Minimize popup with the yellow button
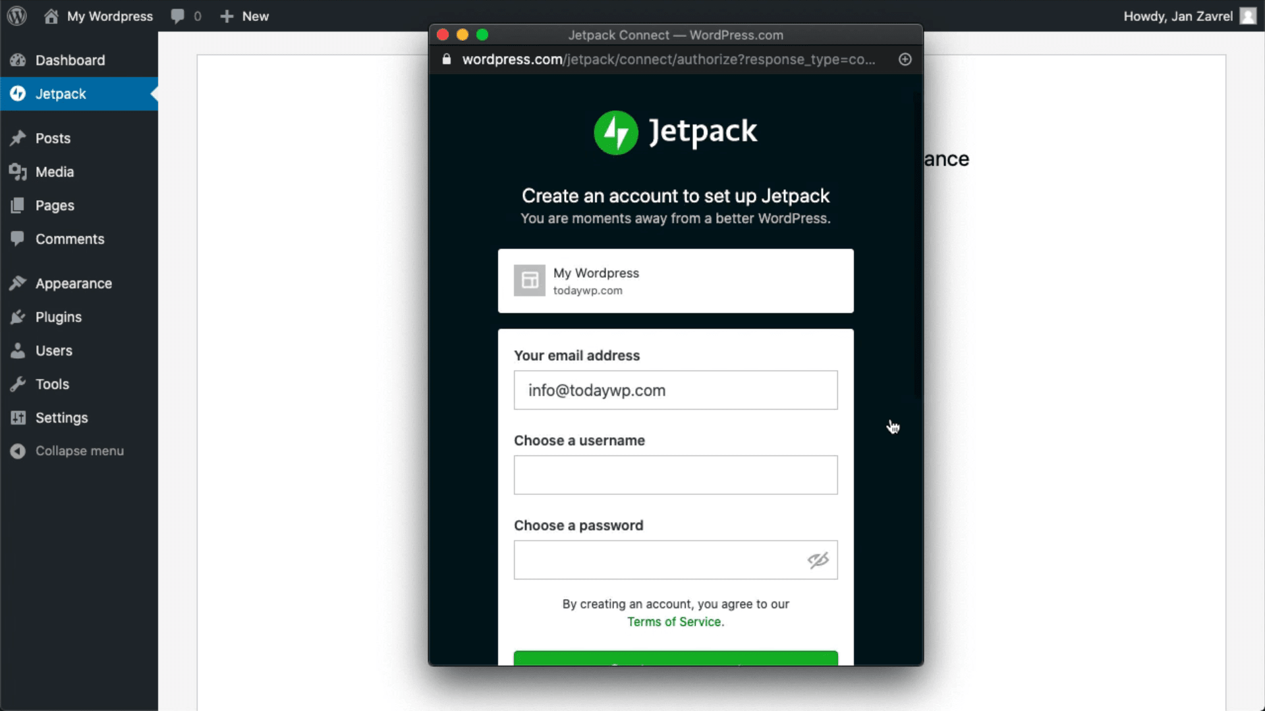Viewport: 1265px width, 711px height. pyautogui.click(x=463, y=35)
